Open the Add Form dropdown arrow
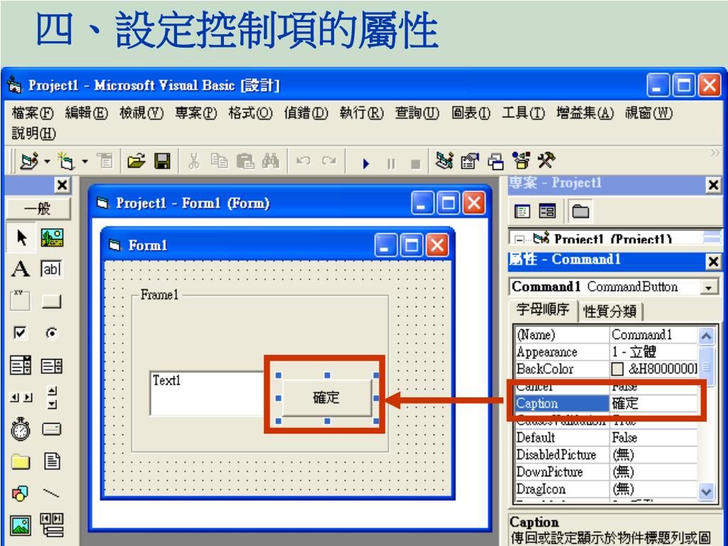 pos(85,161)
